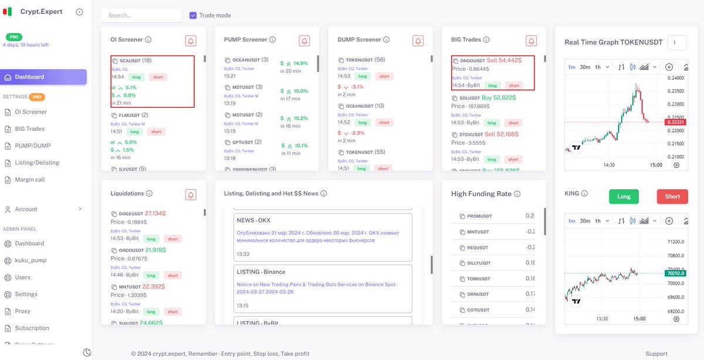Click the OI Screener alert bell
This screenshot has width=704, height=360.
click(x=191, y=40)
